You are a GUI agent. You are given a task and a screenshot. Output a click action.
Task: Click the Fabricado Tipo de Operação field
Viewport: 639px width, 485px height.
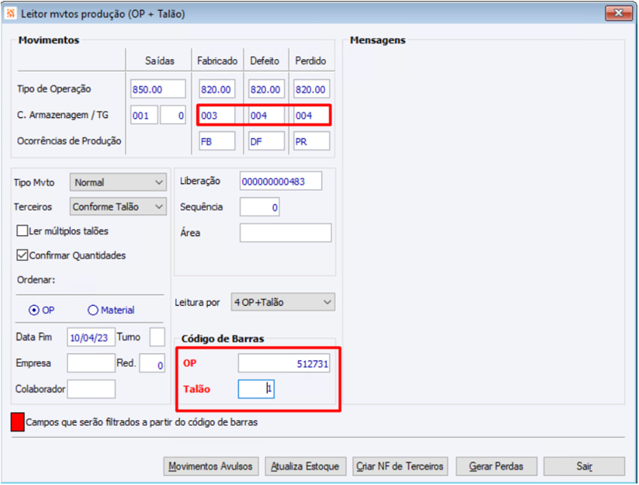pyautogui.click(x=217, y=89)
